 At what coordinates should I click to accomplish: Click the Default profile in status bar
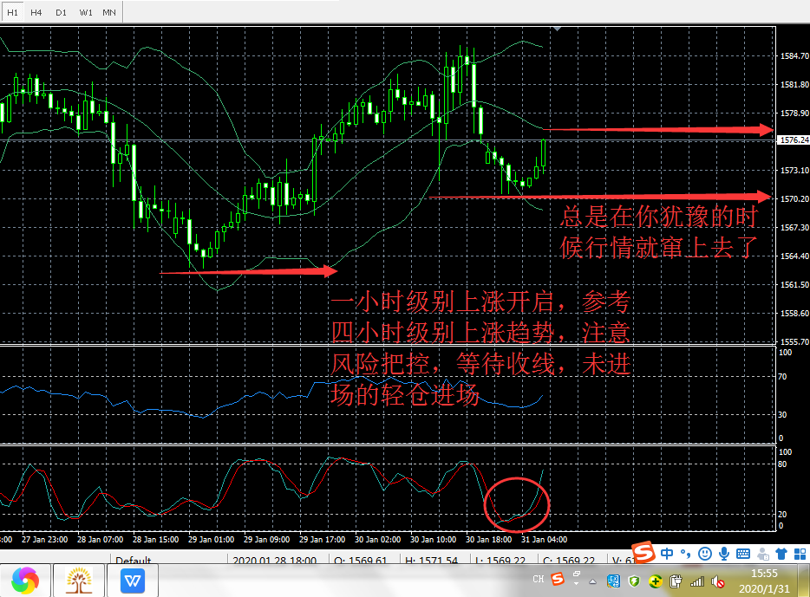[134, 560]
